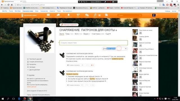Open the taskbar search magnifier icon
Image resolution: width=180 pixels, height=101 pixels.
click(x=8, y=99)
